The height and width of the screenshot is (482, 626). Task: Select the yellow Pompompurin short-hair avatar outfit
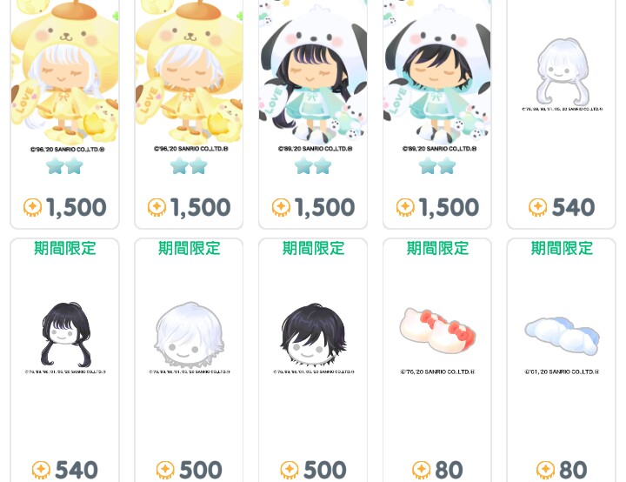189,72
